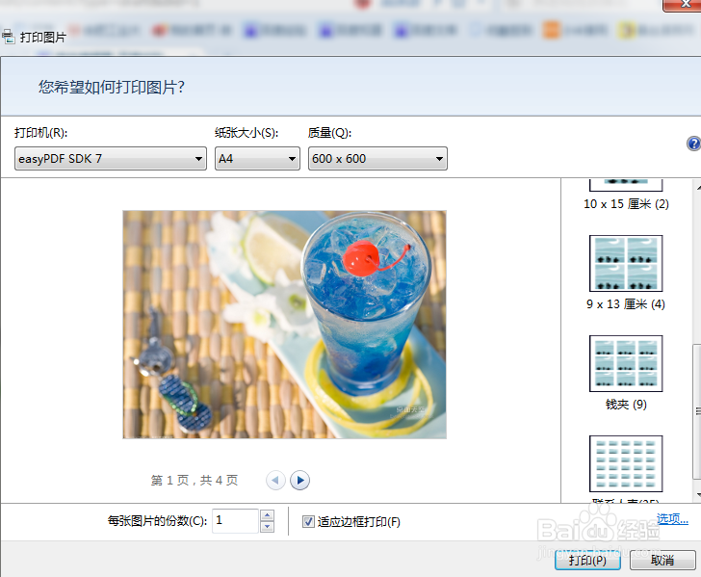Click the layout list scroll down arrow

[697, 495]
